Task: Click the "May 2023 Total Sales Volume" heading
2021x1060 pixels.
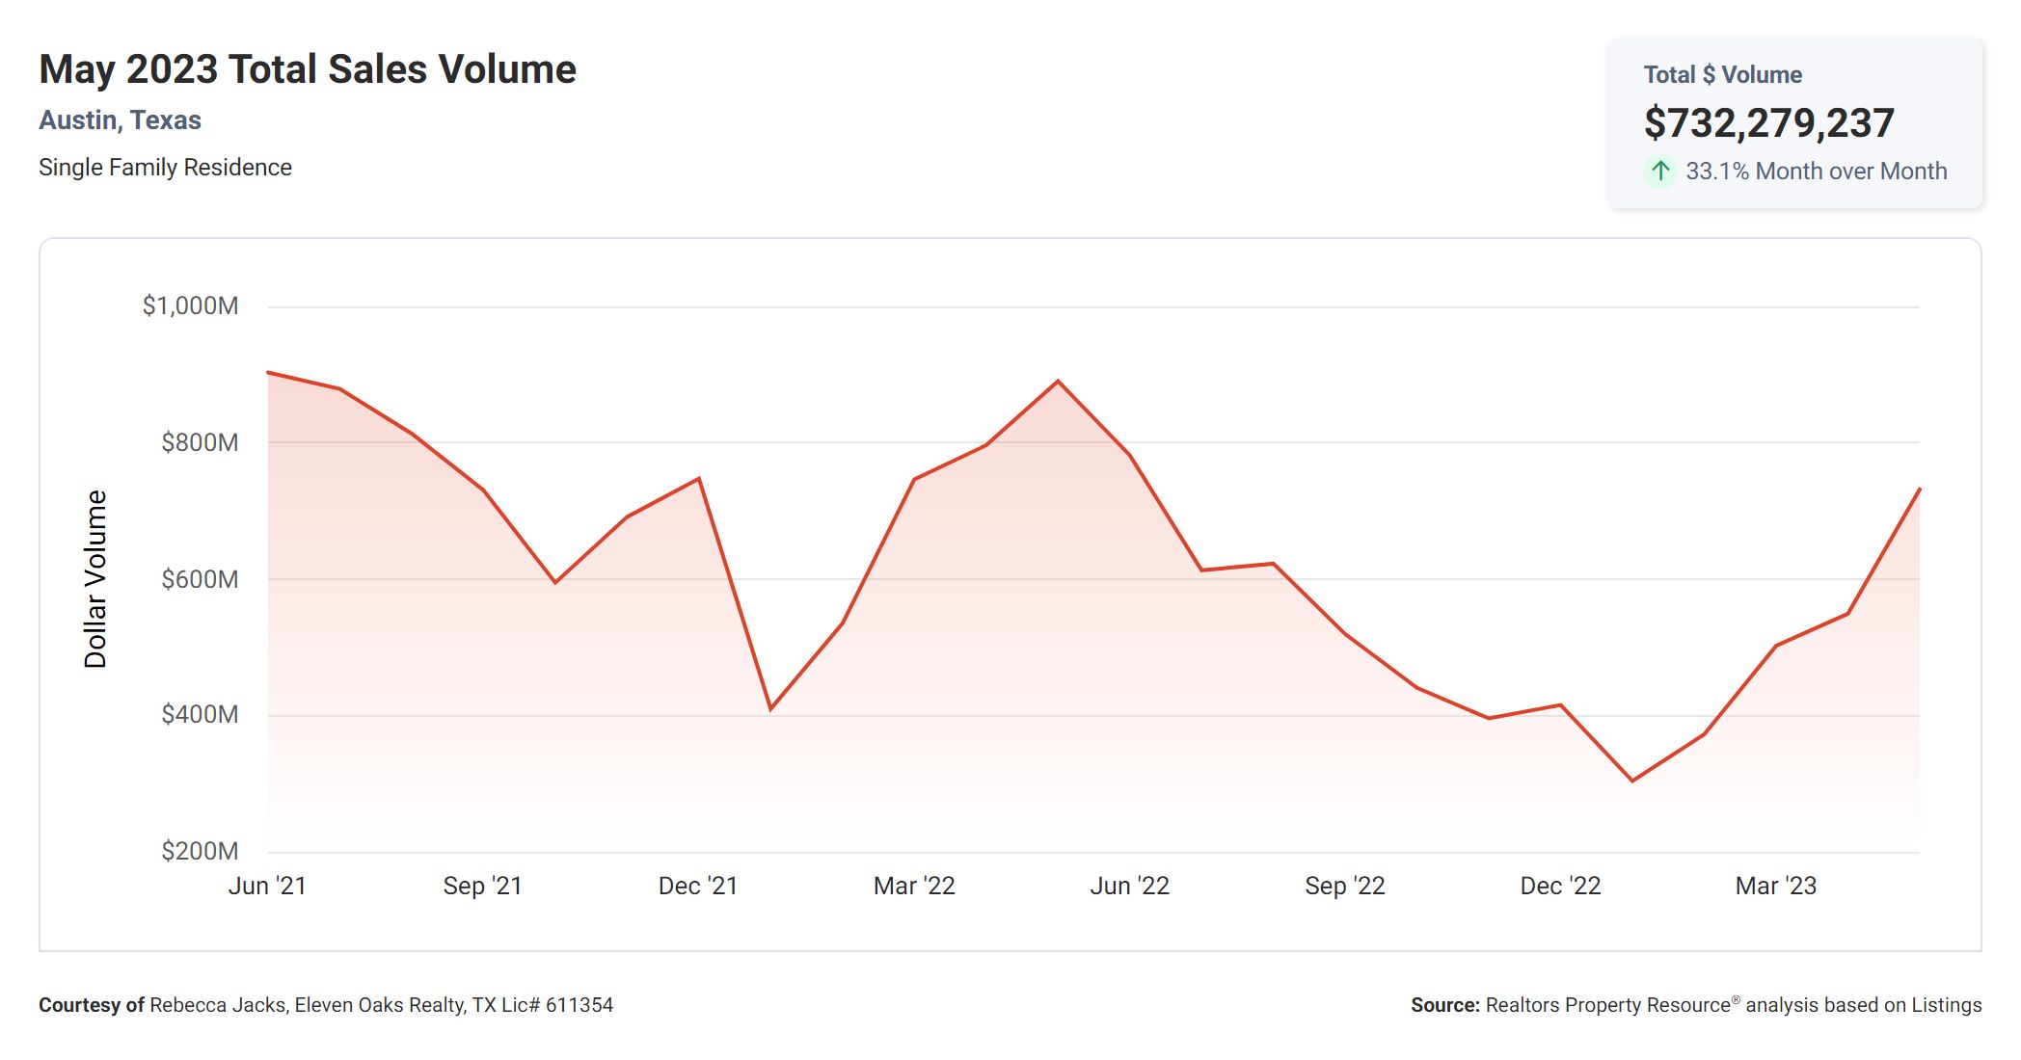Action: [x=308, y=69]
